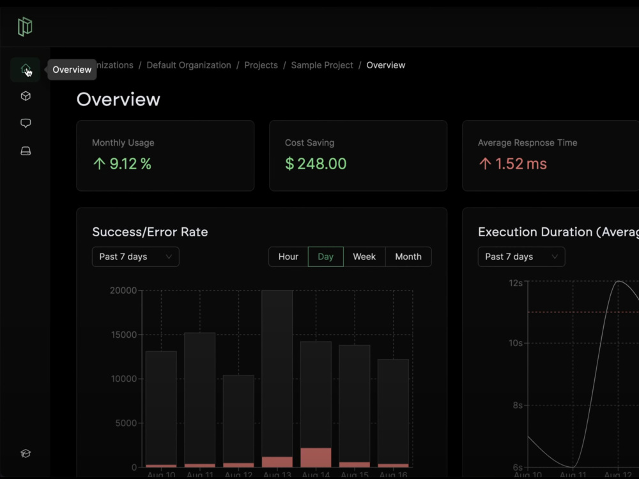Screen dimensions: 639x479
Task: Click the 1.52 ms value
Action: pos(521,163)
